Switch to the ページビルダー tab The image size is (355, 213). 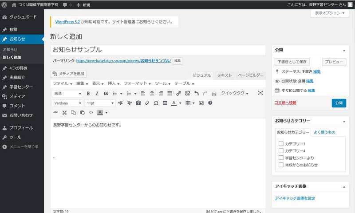coord(250,75)
